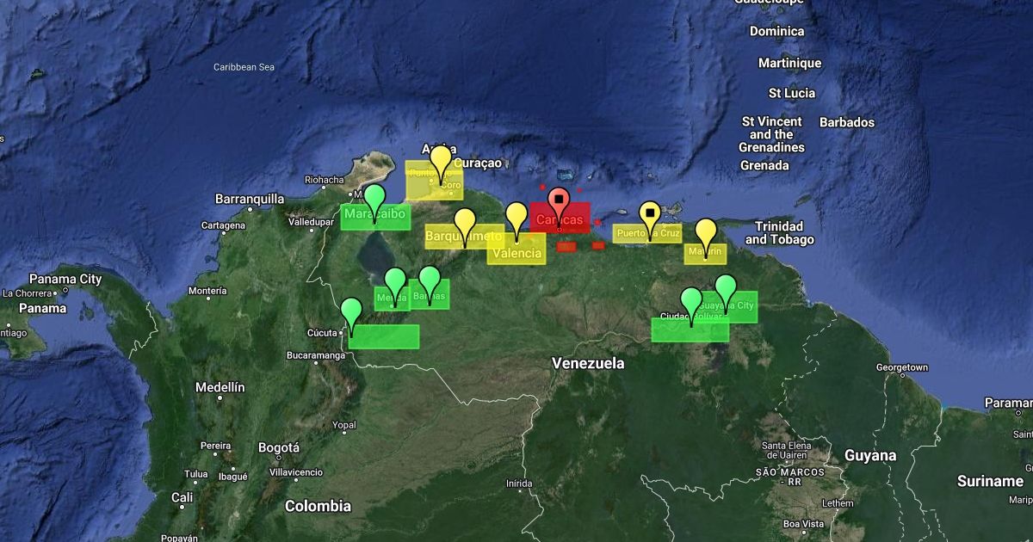The width and height of the screenshot is (1033, 542).
Task: Open the red Caracas map pin
Action: click(559, 203)
